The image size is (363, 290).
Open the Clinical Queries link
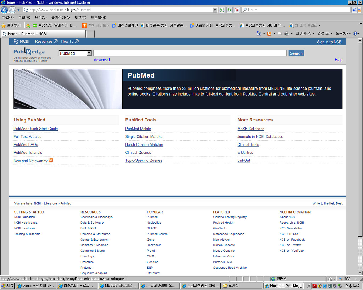point(138,152)
